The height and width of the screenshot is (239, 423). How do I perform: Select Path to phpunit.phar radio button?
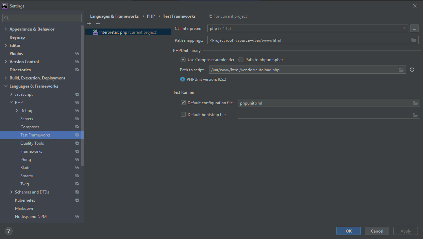coord(241,59)
